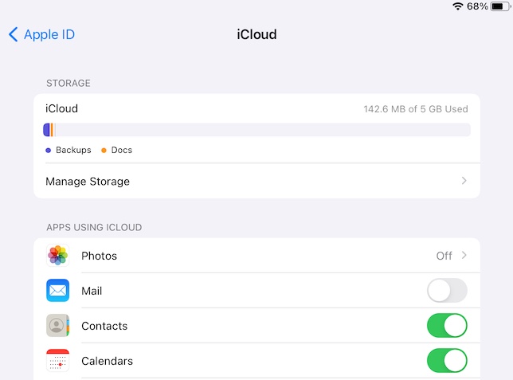The width and height of the screenshot is (513, 380).
Task: Click the Calendars app icon
Action: pos(57,360)
